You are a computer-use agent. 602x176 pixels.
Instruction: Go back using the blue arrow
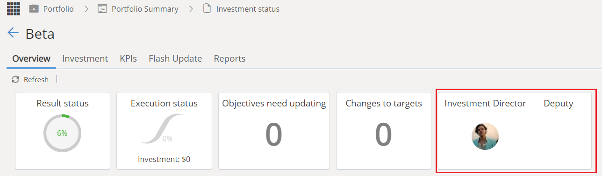13,33
